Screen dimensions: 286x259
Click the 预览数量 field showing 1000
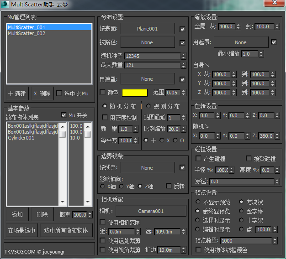point(246,241)
